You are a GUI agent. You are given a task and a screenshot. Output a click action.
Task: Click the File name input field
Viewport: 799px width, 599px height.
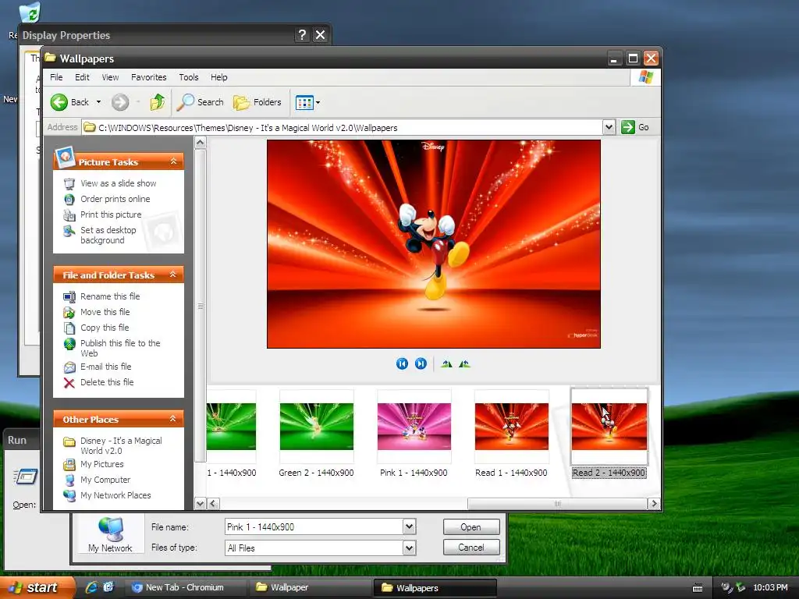pyautogui.click(x=314, y=526)
